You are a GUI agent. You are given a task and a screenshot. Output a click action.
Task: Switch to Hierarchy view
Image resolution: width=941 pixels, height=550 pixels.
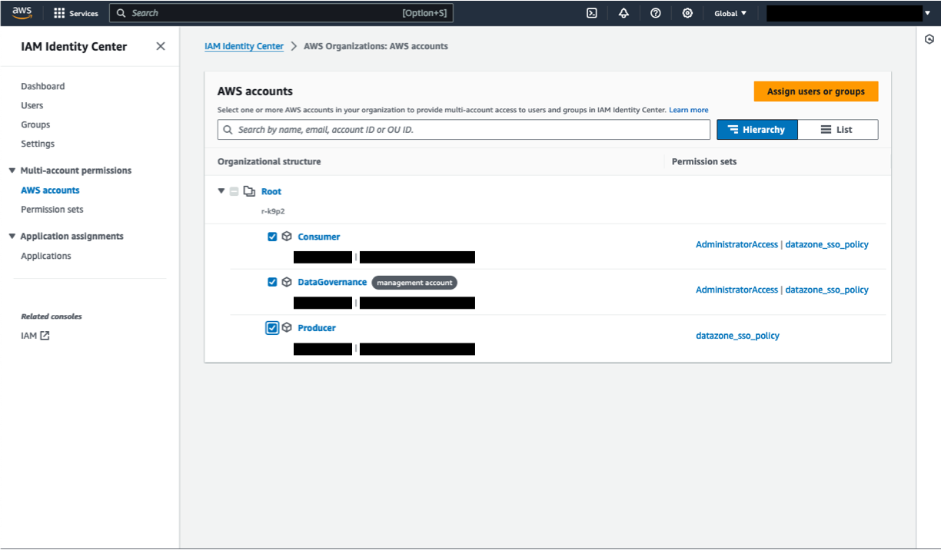coord(757,130)
